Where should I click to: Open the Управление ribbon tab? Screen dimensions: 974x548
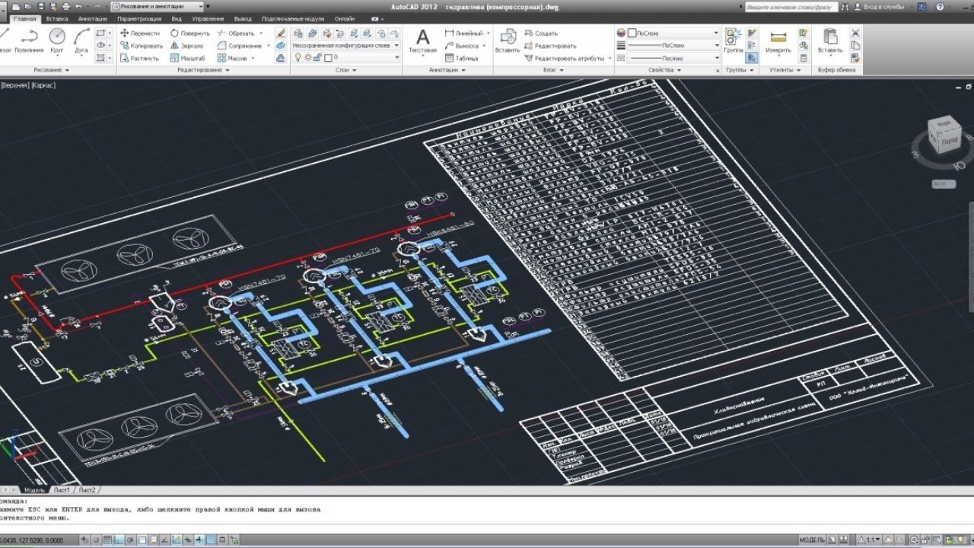click(x=208, y=18)
